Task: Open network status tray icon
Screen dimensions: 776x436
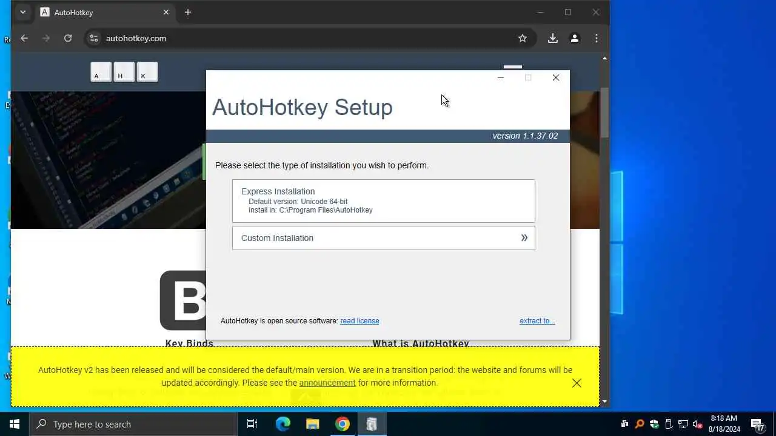Action: [683, 424]
